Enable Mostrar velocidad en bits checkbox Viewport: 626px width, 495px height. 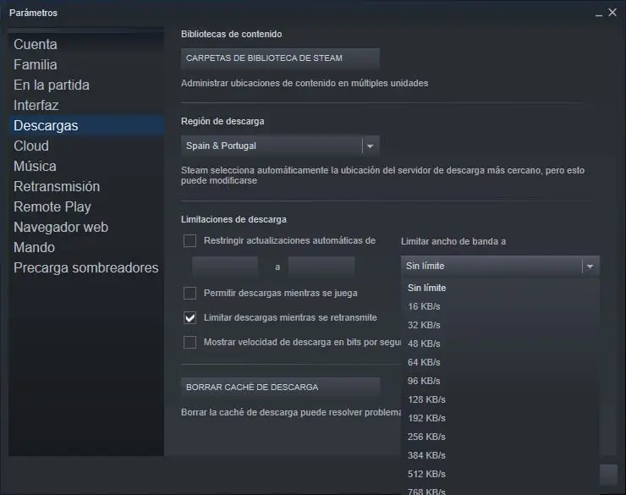[x=189, y=342]
